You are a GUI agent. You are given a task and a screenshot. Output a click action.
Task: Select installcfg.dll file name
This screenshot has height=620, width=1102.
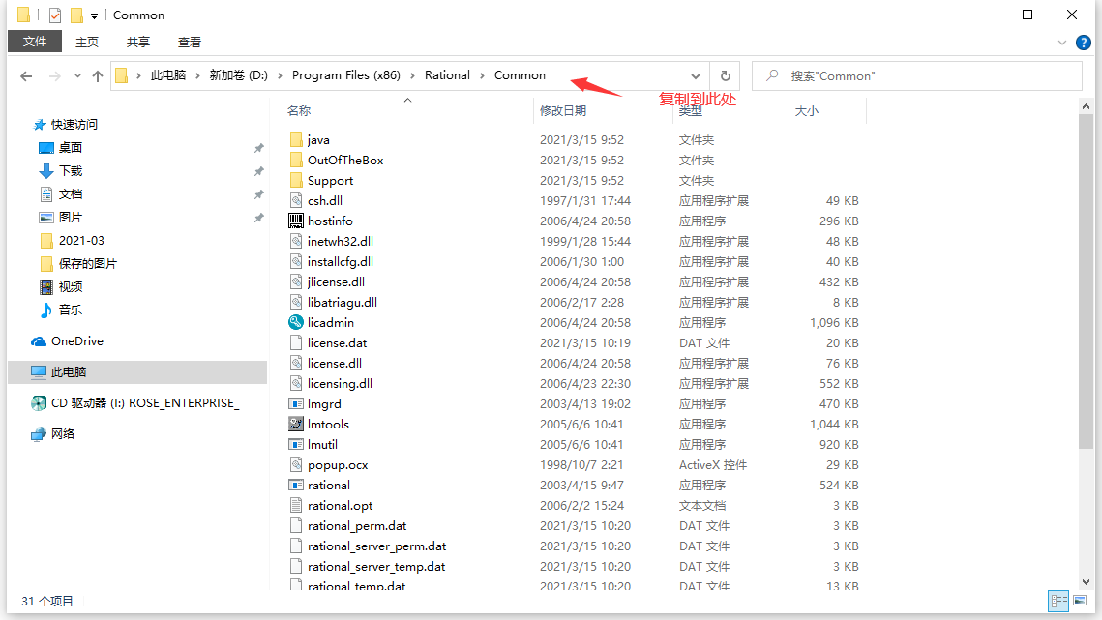(x=341, y=261)
